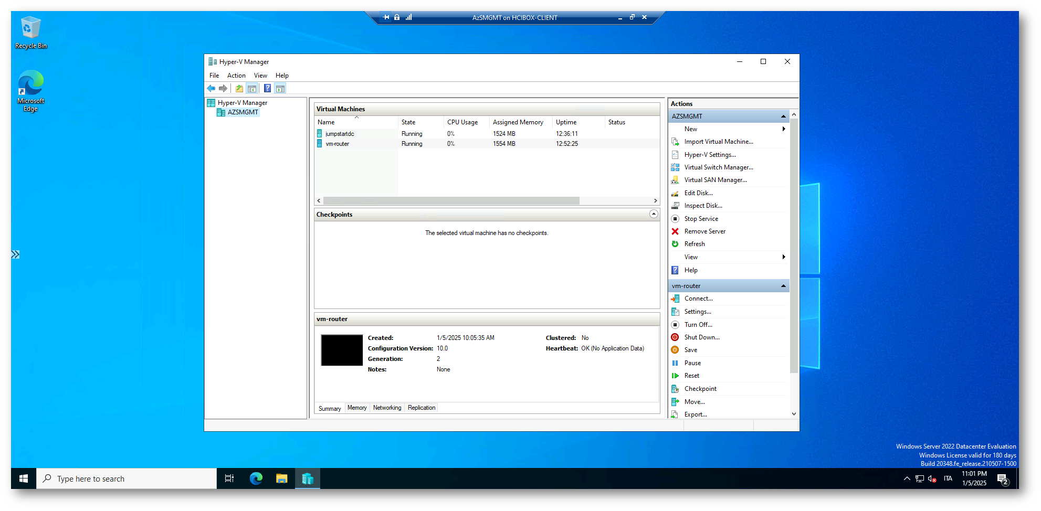Click the red Remove Server icon

point(675,231)
